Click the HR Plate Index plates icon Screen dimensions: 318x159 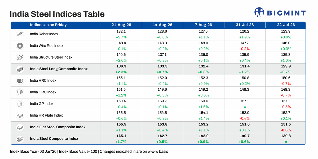coord(20,116)
